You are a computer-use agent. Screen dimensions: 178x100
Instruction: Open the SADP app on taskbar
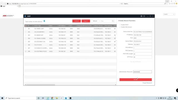(x=66, y=98)
